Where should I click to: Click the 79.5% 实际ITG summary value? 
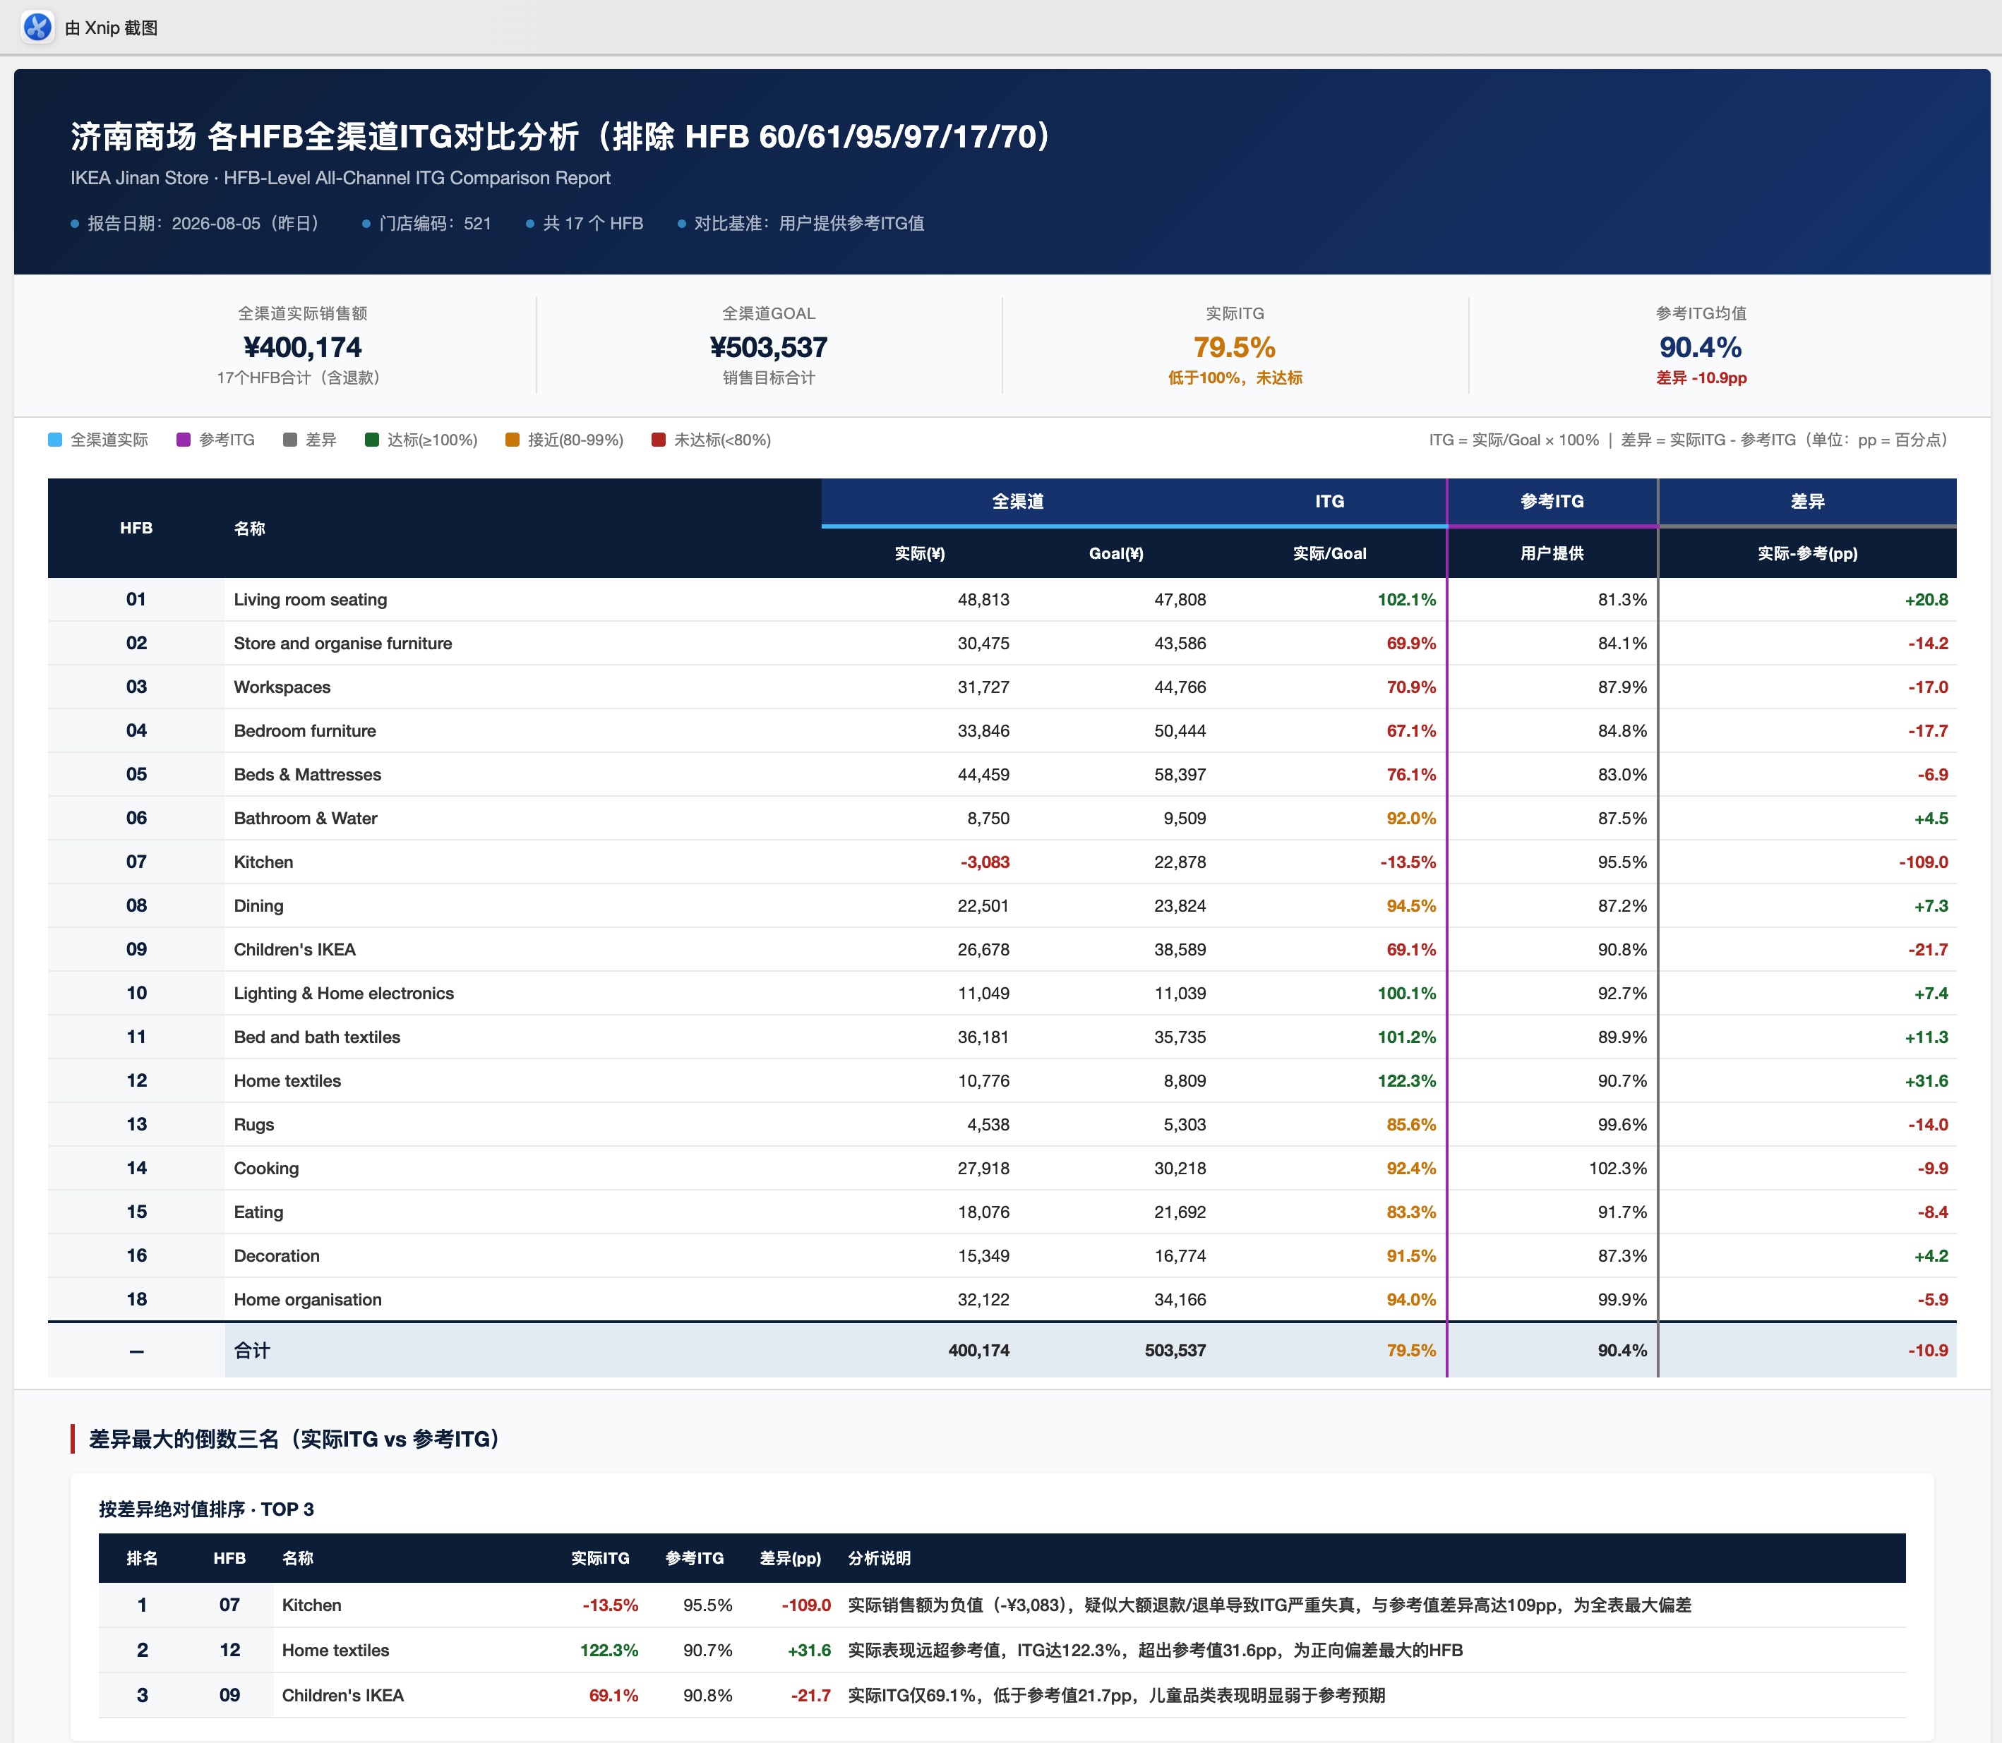pyautogui.click(x=1235, y=346)
